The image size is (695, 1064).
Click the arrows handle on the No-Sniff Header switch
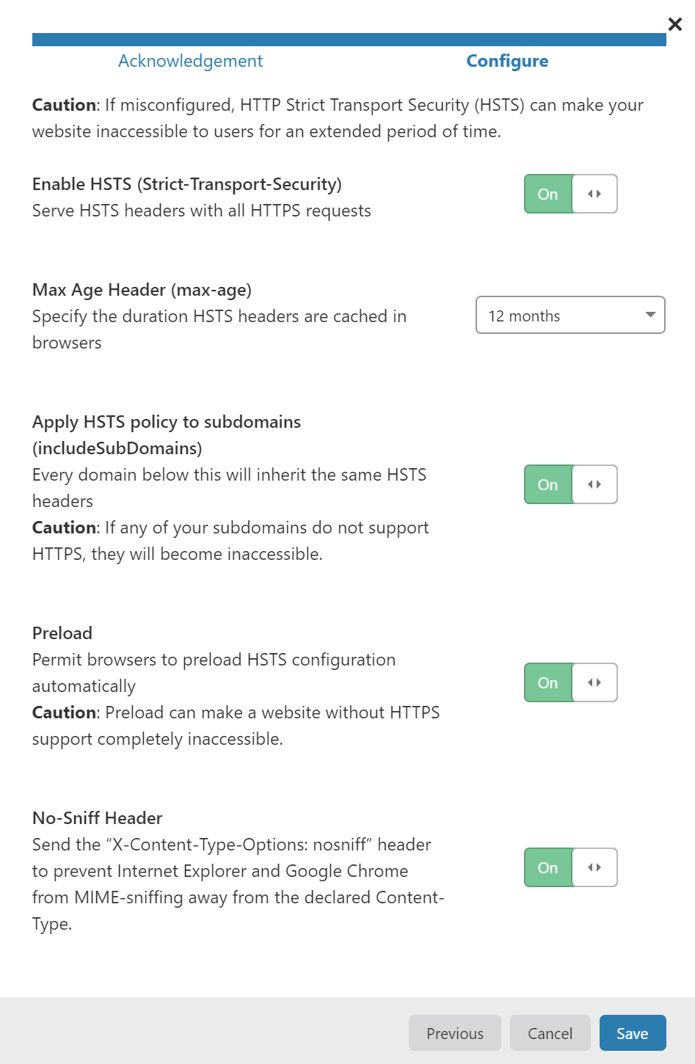594,867
